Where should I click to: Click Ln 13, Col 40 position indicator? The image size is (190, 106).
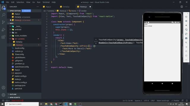[x=128, y=100]
